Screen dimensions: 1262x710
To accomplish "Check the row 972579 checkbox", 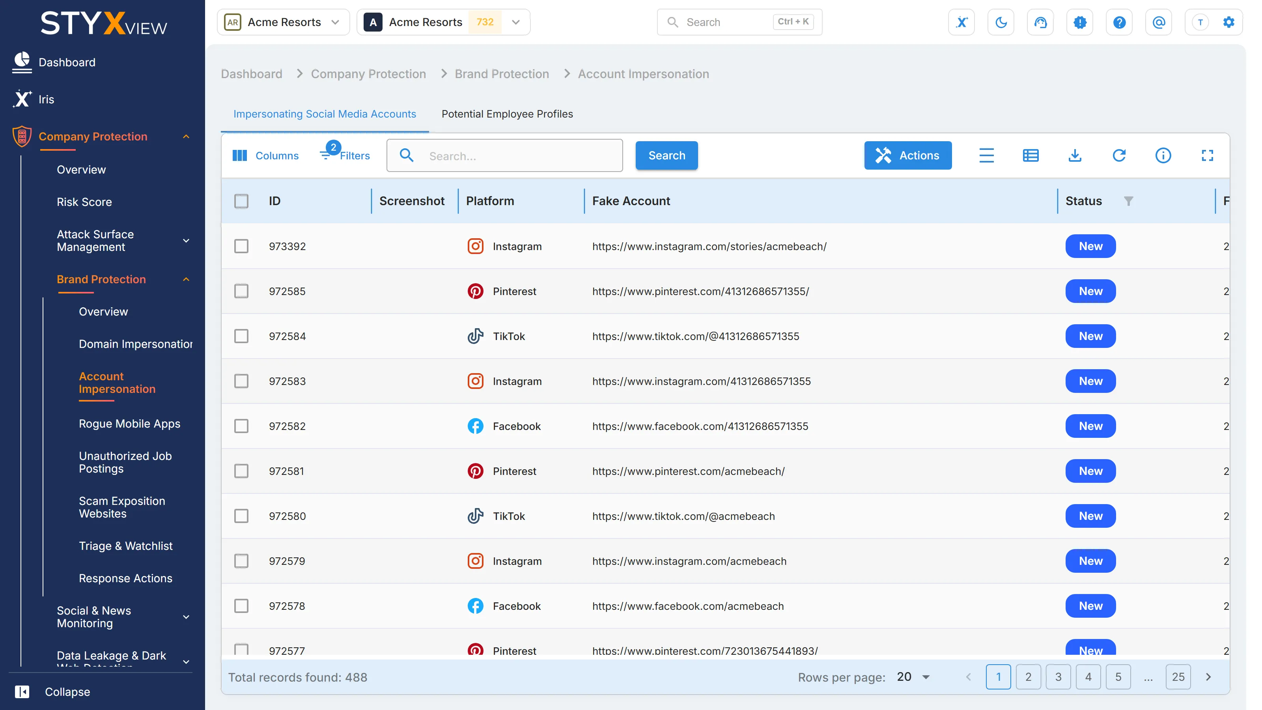I will pos(241,561).
